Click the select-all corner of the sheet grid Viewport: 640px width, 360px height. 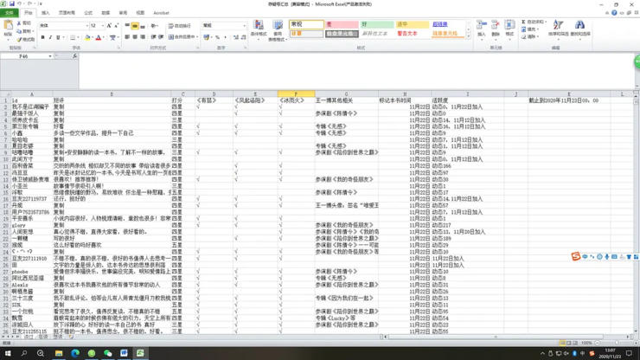pyautogui.click(x=5, y=94)
